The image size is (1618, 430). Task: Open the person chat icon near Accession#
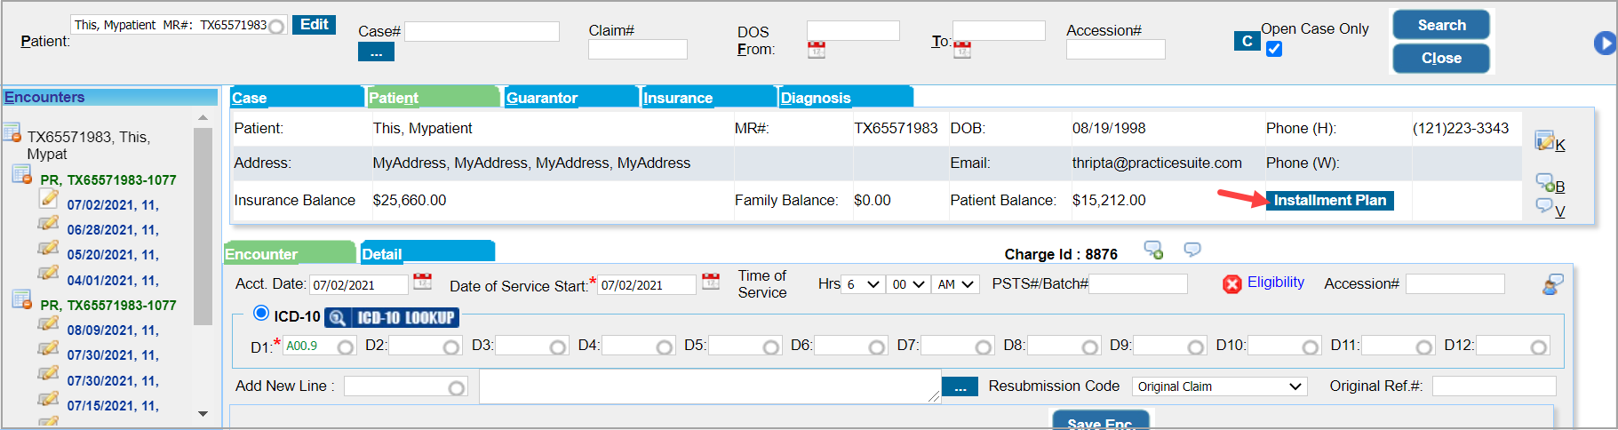coord(1553,284)
